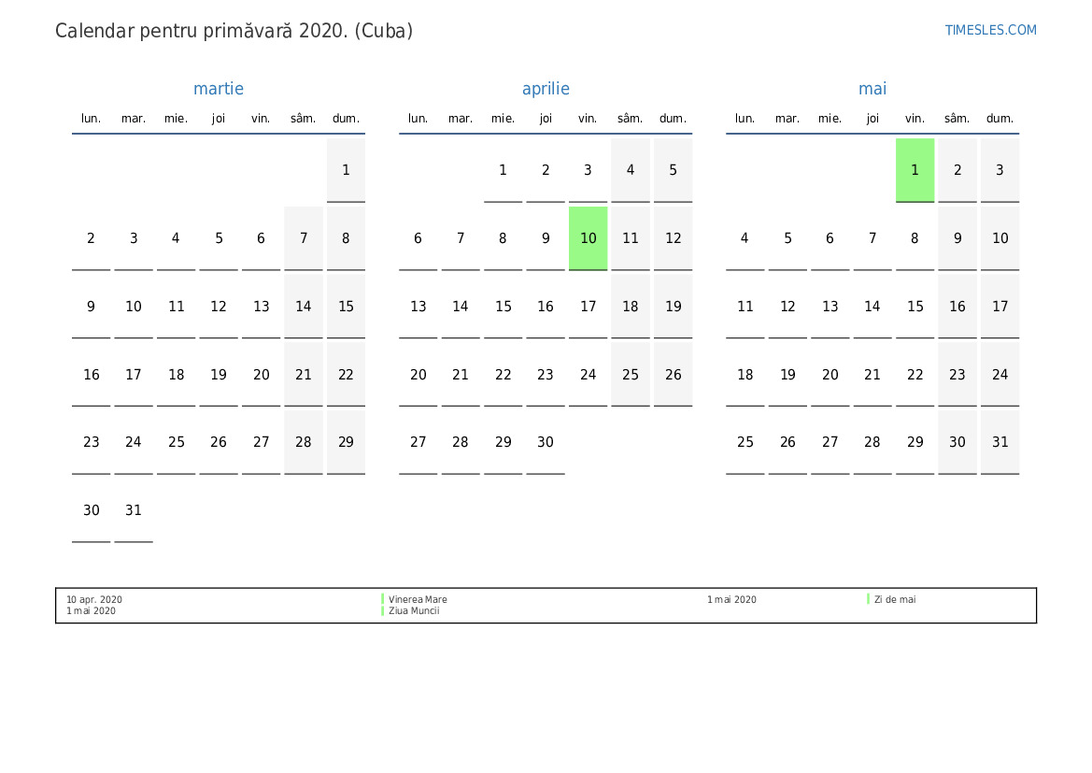Viewport: 1092px width, 773px height.
Task: Click the 'lun.' header under martie
Action: [92, 119]
